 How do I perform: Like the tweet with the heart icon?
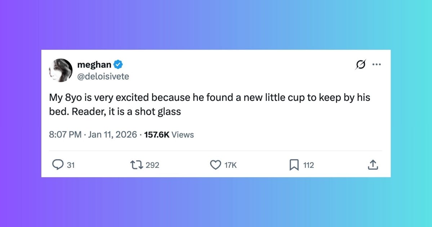[215, 165]
